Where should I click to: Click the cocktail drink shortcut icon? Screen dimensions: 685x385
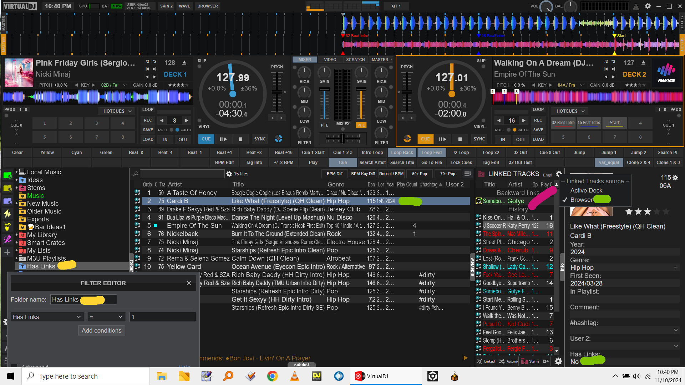7,226
